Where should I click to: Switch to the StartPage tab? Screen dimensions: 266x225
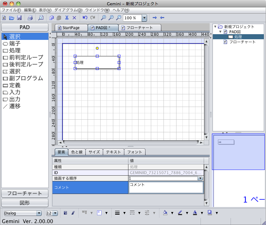(71, 28)
